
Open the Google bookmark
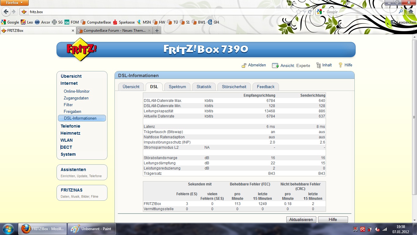point(10,22)
